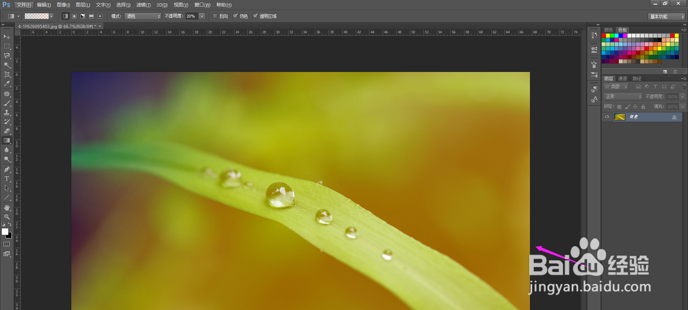Hide the 背景 layer with eye icon
The image size is (688, 310).
pos(607,117)
